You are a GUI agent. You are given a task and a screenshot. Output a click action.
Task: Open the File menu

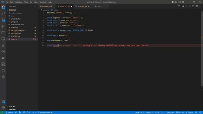[x=7, y=2]
